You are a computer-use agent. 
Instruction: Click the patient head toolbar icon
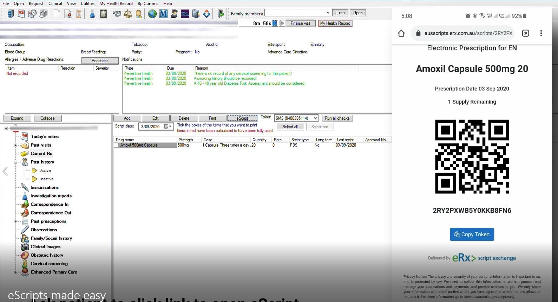139,14
